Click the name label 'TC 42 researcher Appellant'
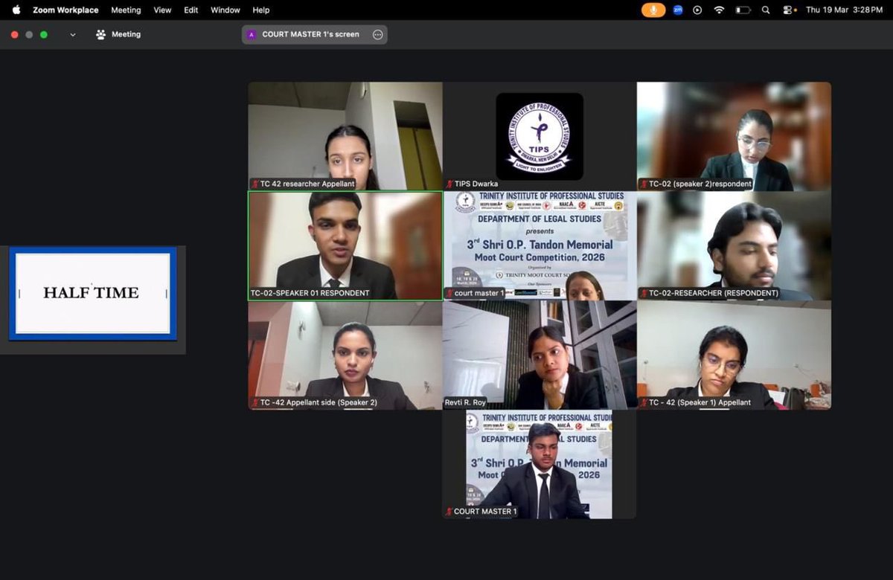The image size is (893, 580). coord(307,184)
